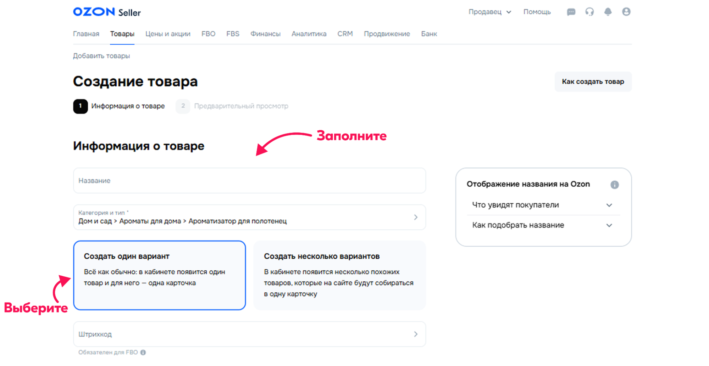Click step 2 Предварительный просмотр badge
Screen dimensions: 709x366
click(183, 106)
